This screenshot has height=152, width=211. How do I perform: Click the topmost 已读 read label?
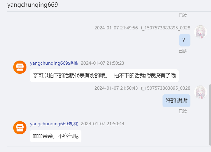pyautogui.click(x=183, y=16)
